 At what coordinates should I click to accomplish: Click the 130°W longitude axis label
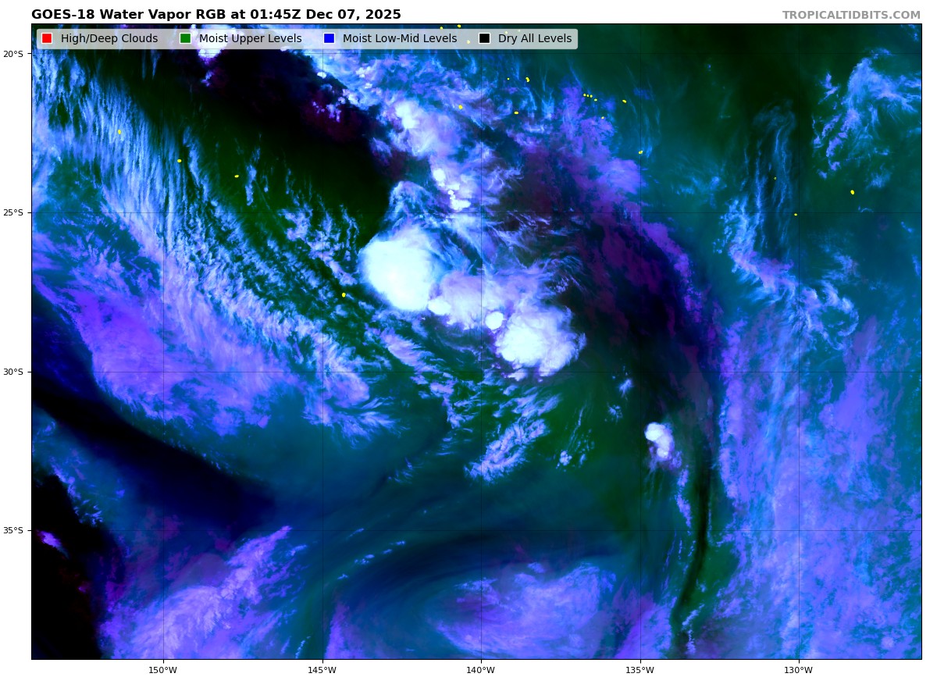click(798, 670)
